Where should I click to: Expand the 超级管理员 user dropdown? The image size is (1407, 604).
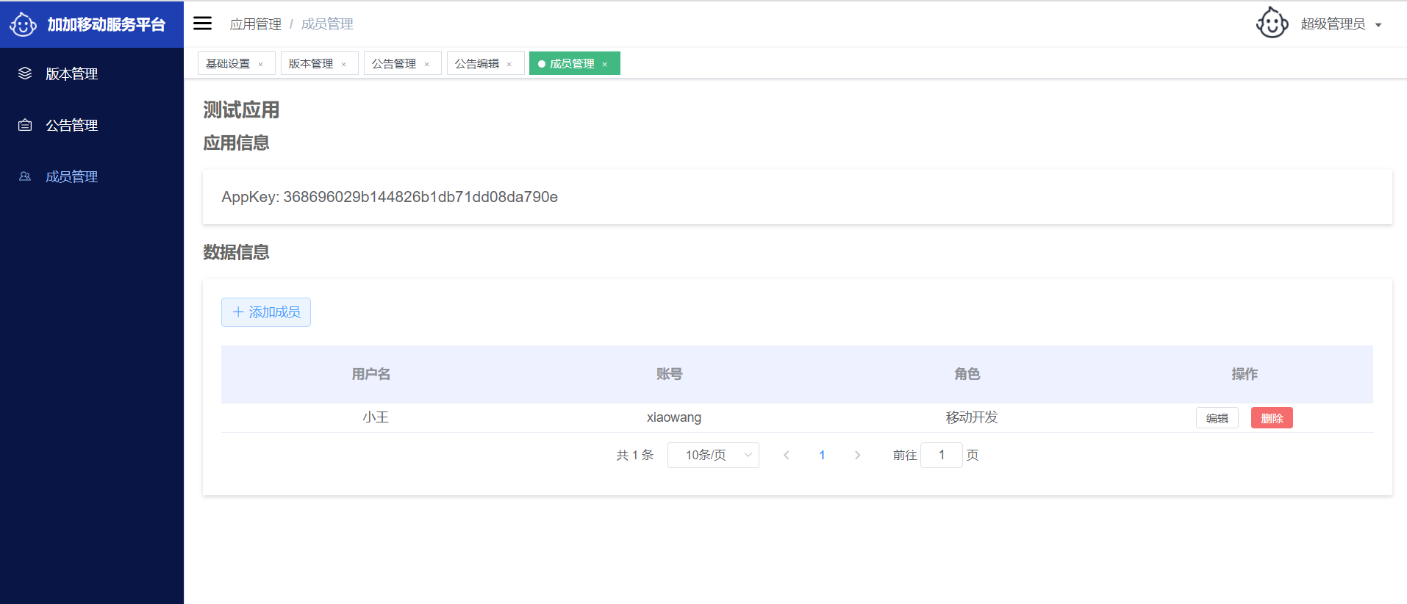coord(1341,24)
